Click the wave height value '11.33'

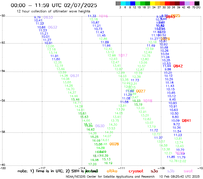(x=92, y=16)
